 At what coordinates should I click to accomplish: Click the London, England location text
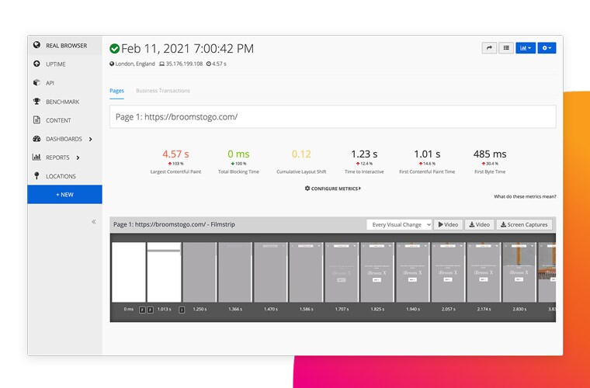click(x=135, y=64)
